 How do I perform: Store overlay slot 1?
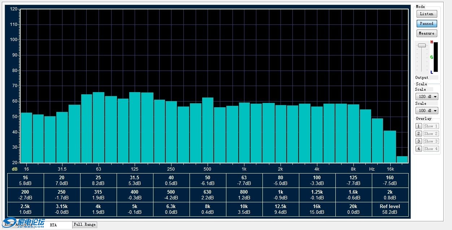coord(418,126)
